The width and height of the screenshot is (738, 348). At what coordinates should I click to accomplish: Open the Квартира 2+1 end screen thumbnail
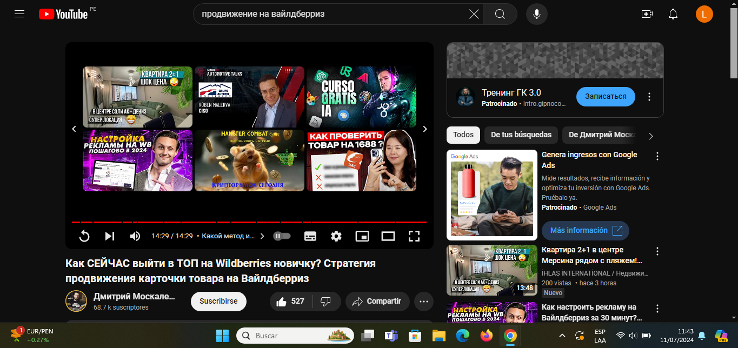click(137, 97)
